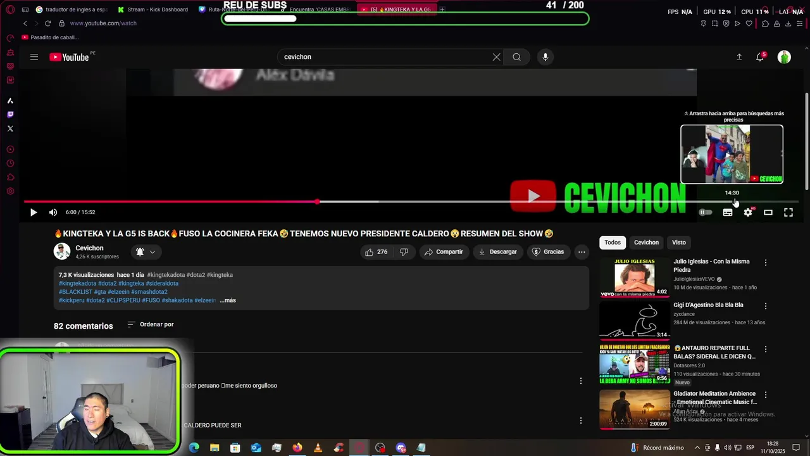The image size is (810, 456).
Task: Click the Gracias button
Action: tap(548, 252)
